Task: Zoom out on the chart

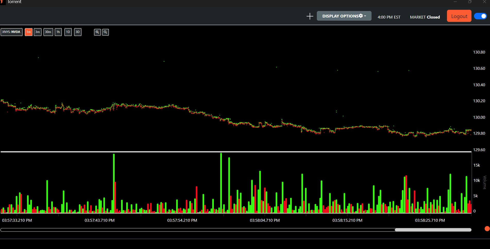Action: point(105,32)
